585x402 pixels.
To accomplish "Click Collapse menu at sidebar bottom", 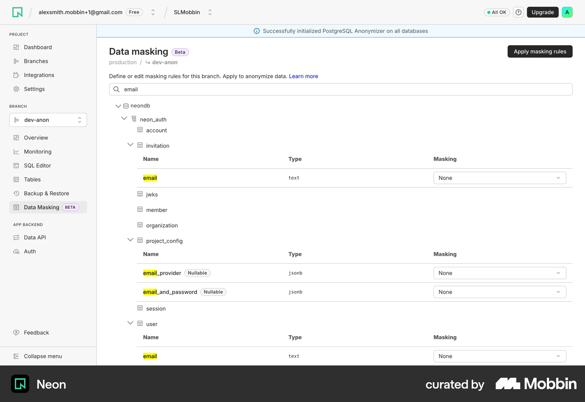I will (x=48, y=356).
